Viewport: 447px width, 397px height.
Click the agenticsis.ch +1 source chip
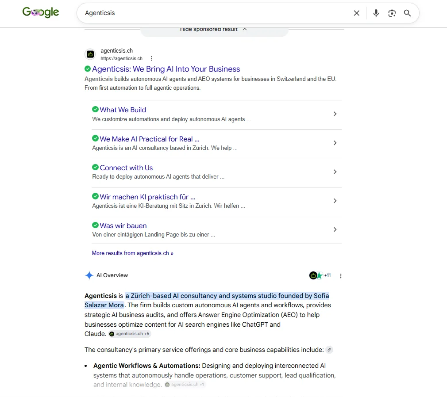point(185,385)
